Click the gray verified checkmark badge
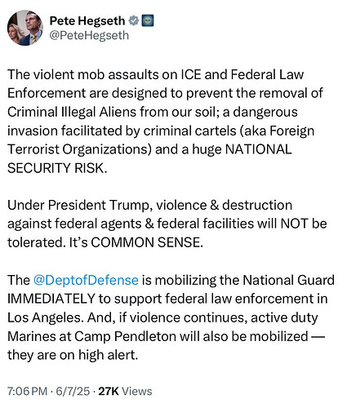 point(133,21)
